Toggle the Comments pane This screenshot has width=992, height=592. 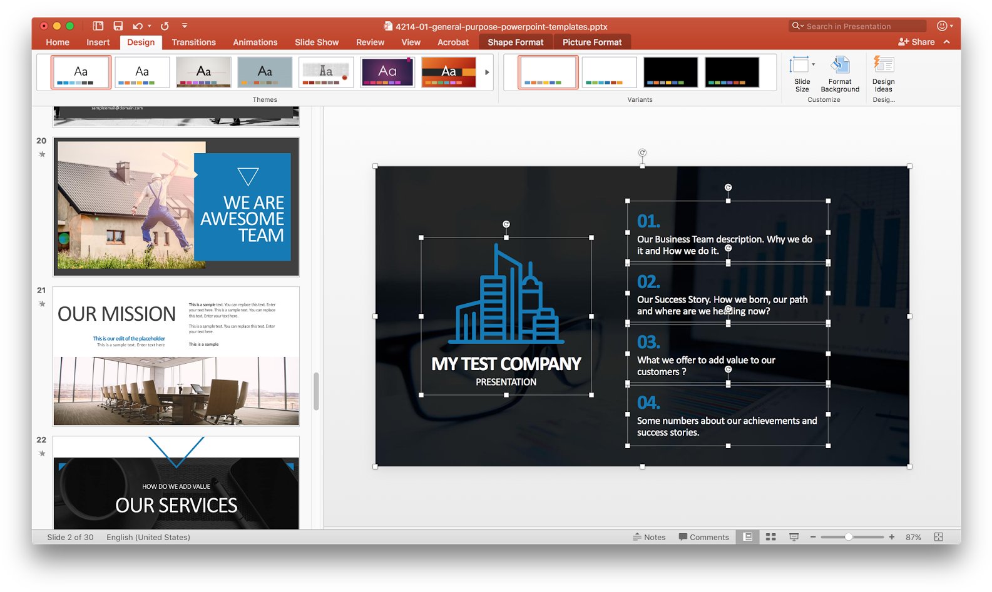[x=703, y=537]
